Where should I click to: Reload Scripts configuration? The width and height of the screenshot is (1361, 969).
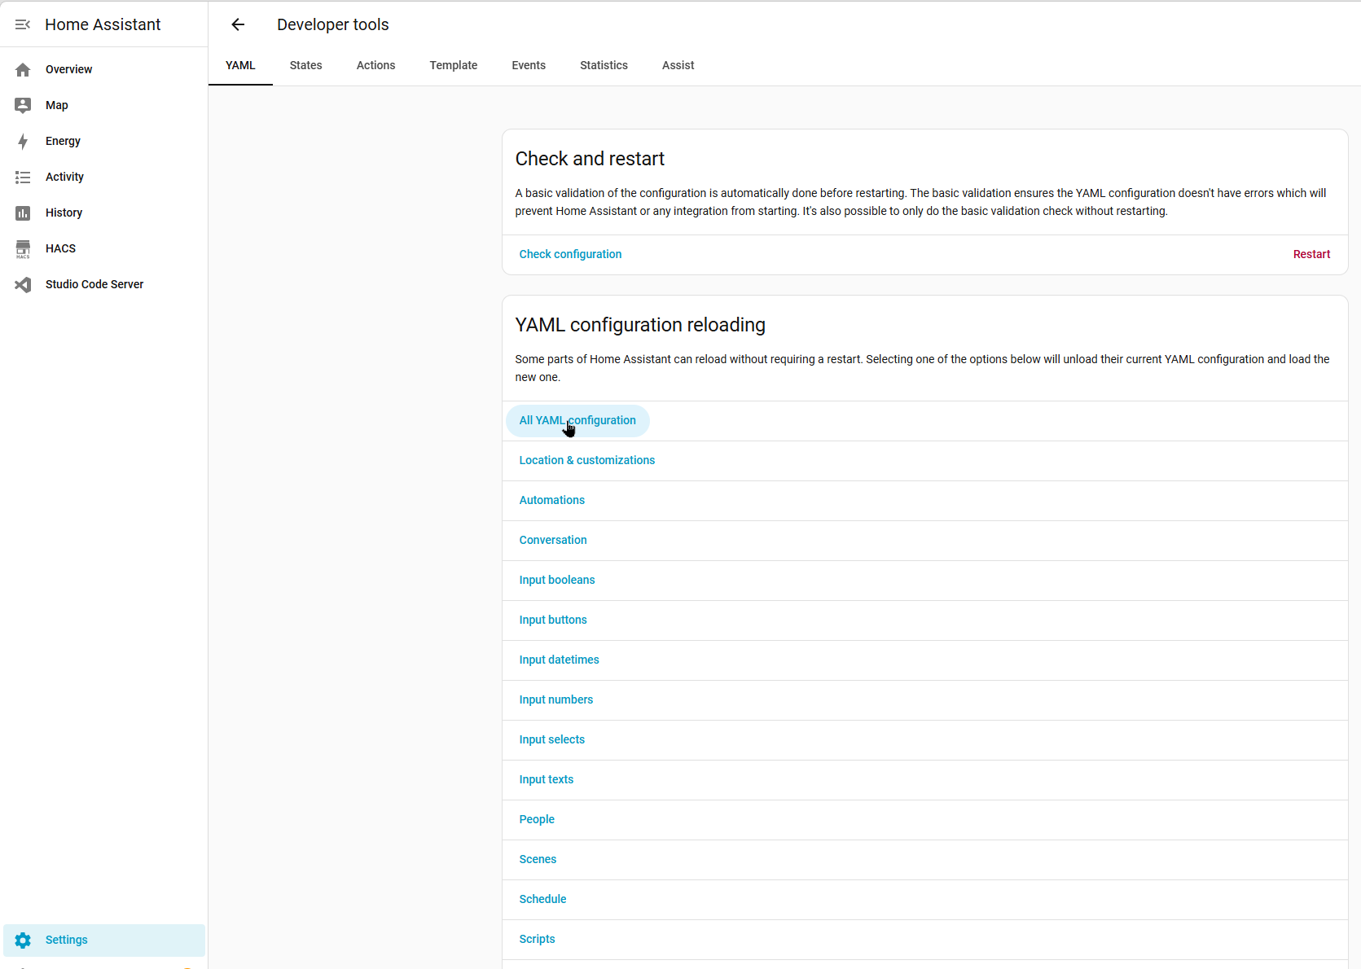tap(537, 939)
